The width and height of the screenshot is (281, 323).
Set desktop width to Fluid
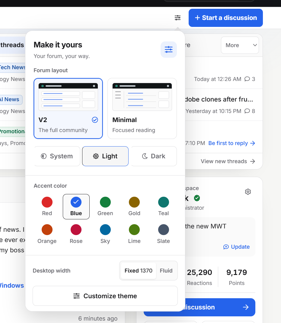166,271
